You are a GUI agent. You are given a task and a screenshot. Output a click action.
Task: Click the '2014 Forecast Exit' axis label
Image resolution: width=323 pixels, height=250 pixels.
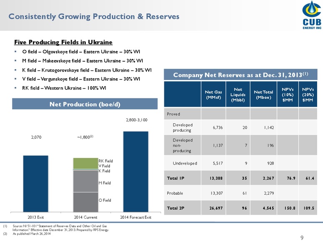coord(136,217)
